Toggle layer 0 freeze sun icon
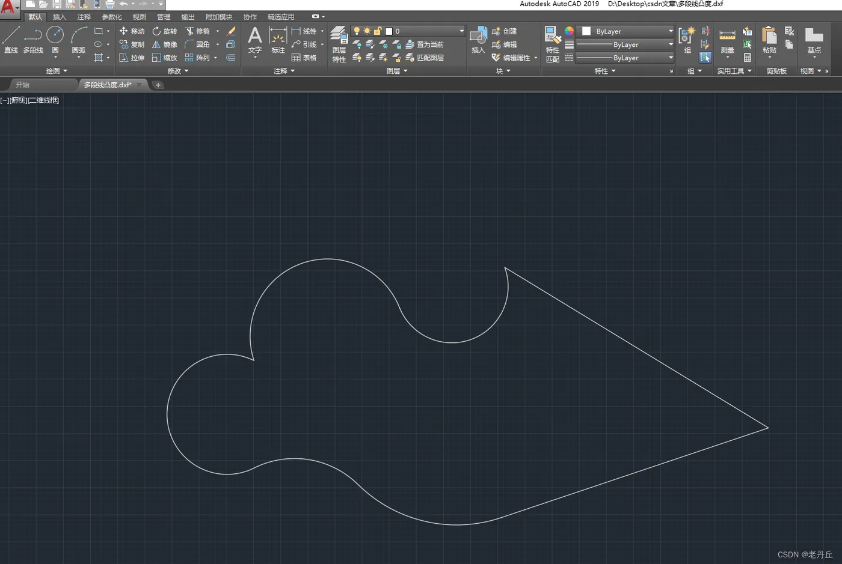 tap(367, 31)
